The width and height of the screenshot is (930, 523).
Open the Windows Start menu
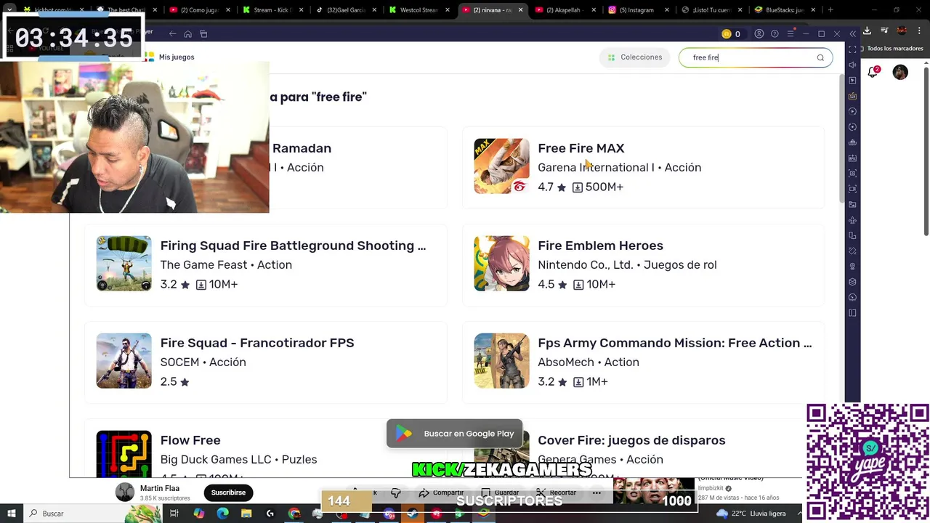tap(11, 514)
